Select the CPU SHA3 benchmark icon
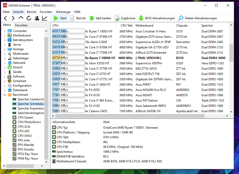The height and width of the screenshot is (174, 239). 14,136
